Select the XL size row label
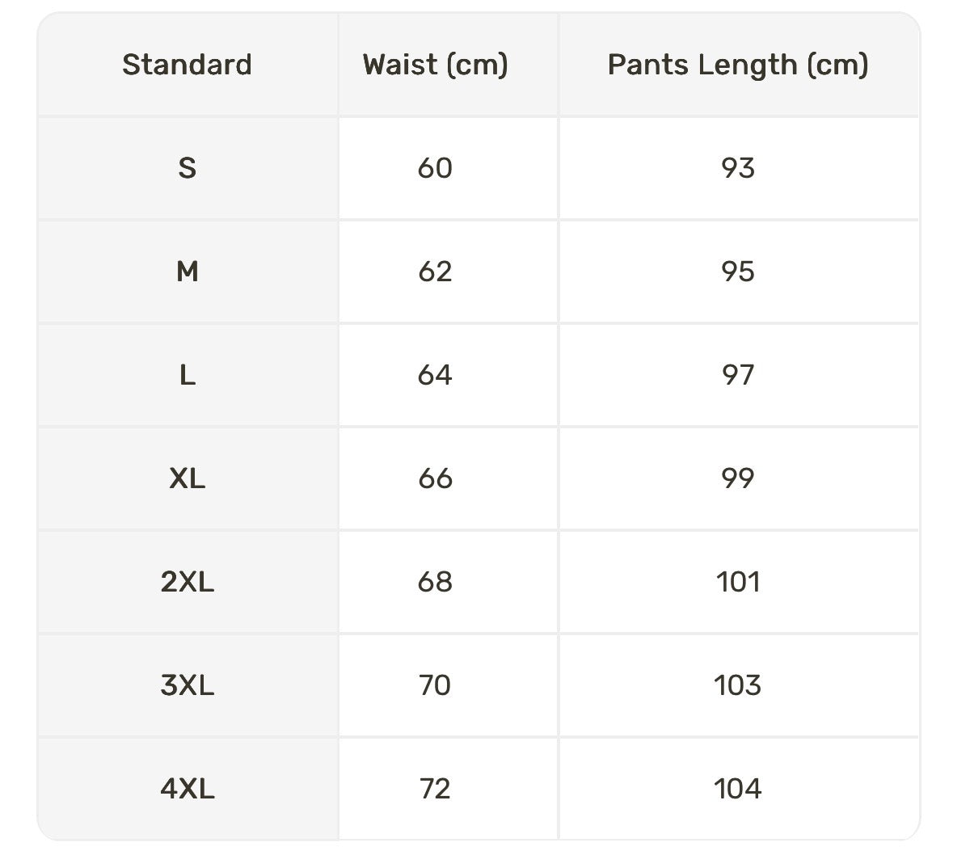 click(x=187, y=478)
